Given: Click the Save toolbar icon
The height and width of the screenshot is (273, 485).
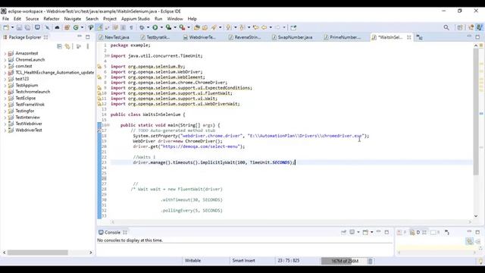Looking at the screenshot, I should (19, 27).
